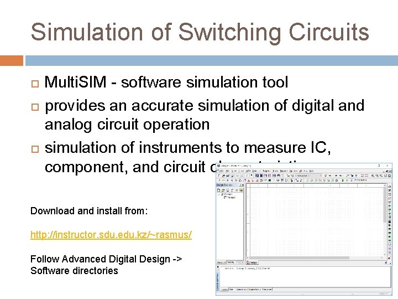Click the canvas vertical scrollbar
The width and height of the screenshot is (398, 299).
pyautogui.click(x=385, y=220)
